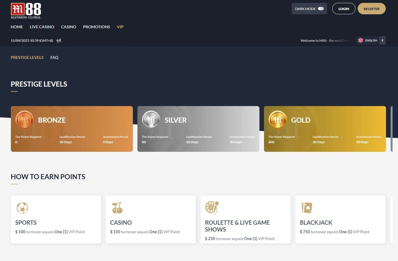Go to the Promotions menu item
The width and height of the screenshot is (398, 261).
coord(97,27)
